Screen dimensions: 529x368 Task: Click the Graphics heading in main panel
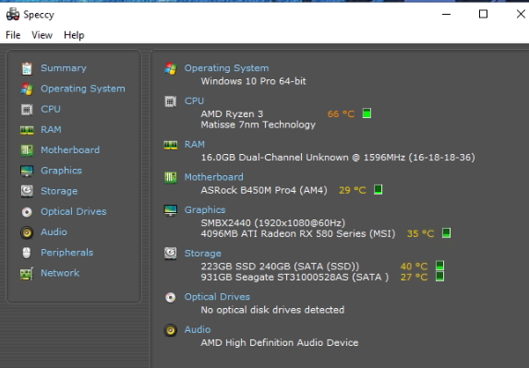[x=205, y=210]
